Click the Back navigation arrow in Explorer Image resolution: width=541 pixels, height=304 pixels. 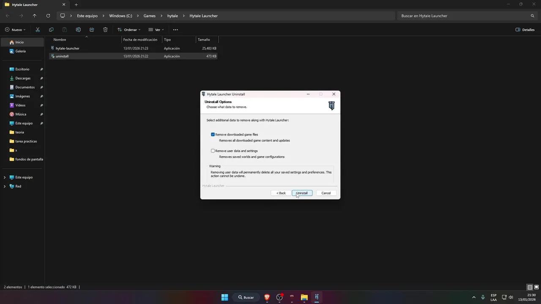coord(8,16)
